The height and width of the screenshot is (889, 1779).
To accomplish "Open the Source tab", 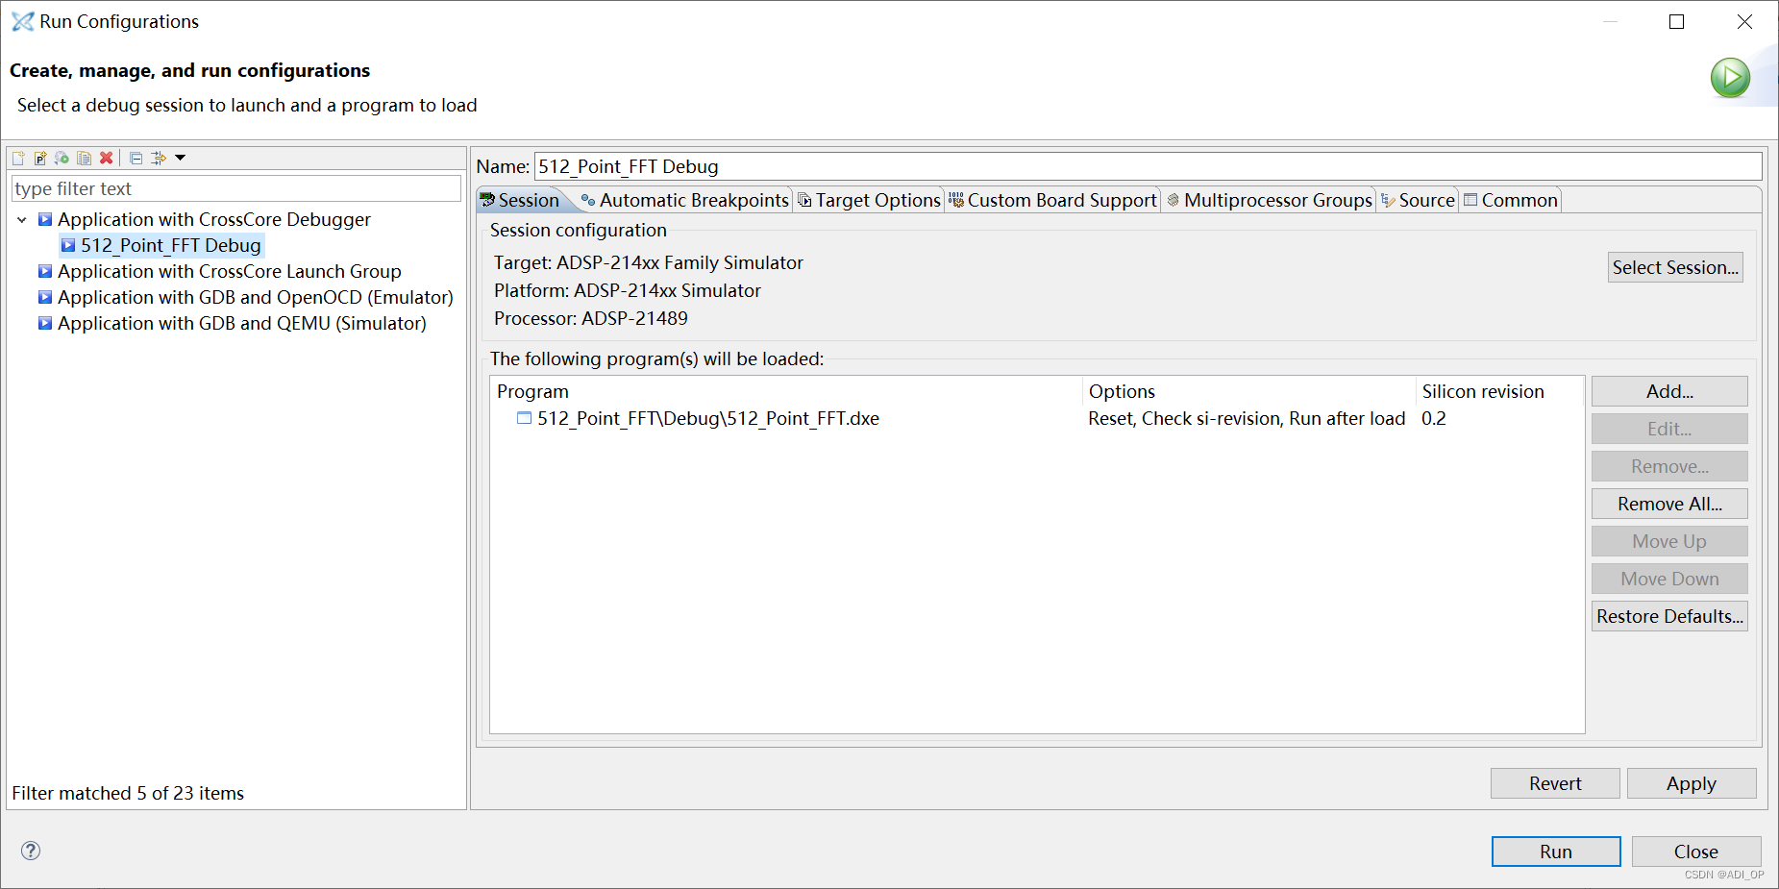I will [x=1418, y=200].
